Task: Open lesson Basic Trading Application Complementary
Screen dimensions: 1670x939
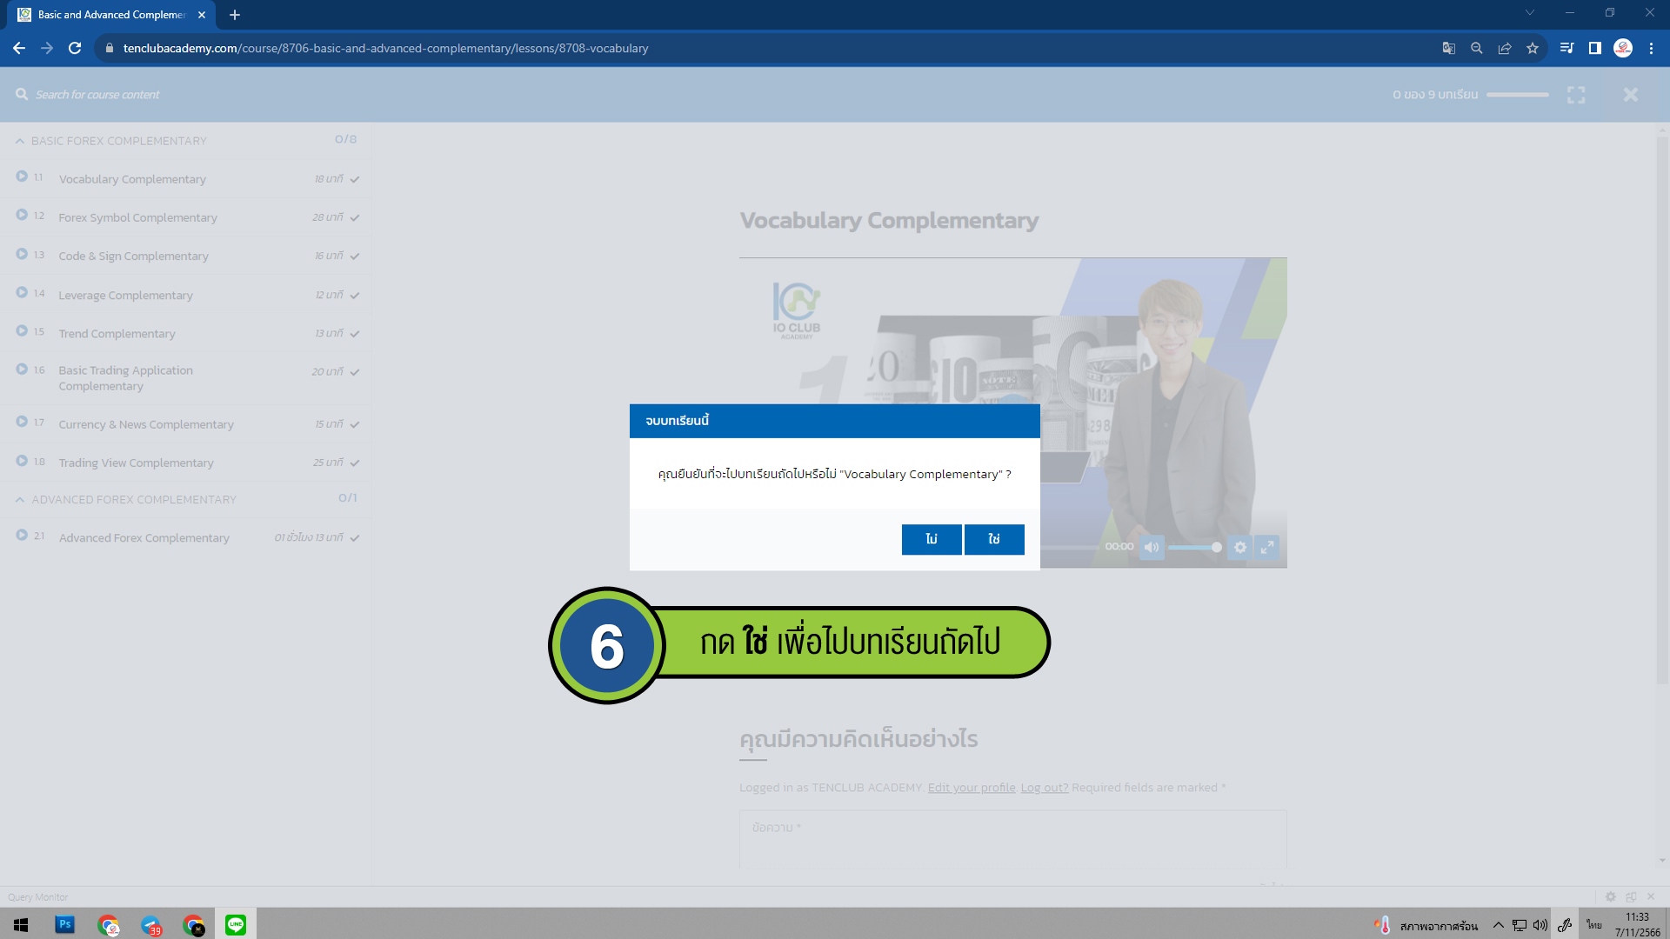Action: click(x=125, y=377)
